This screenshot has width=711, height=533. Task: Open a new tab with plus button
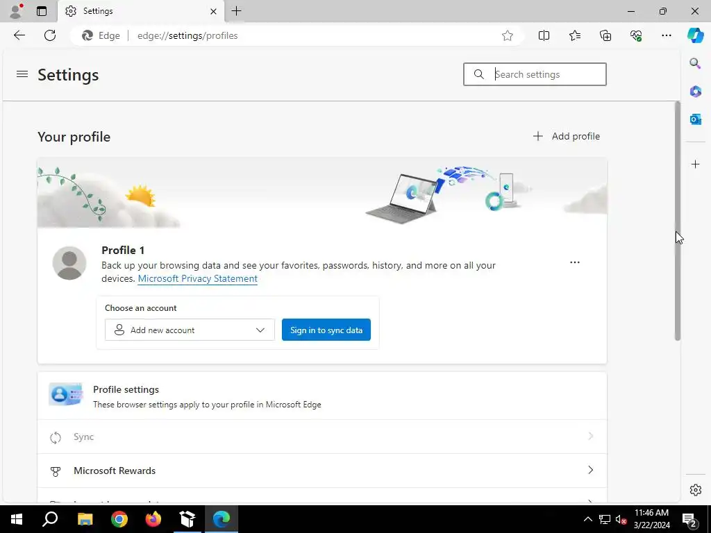[x=236, y=11]
